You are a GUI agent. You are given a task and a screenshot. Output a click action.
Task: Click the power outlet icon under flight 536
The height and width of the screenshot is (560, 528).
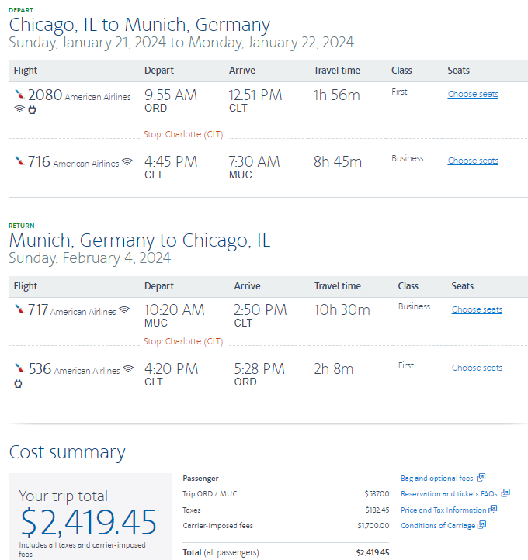[19, 383]
